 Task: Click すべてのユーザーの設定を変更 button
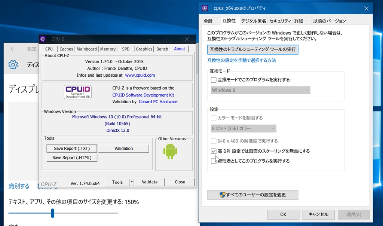(253, 195)
